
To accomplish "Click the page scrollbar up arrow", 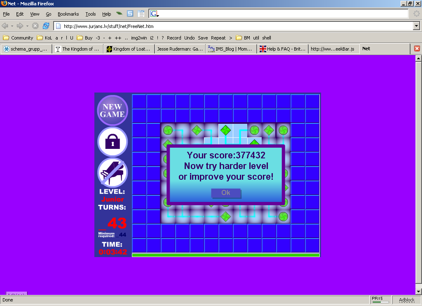I will 418,58.
